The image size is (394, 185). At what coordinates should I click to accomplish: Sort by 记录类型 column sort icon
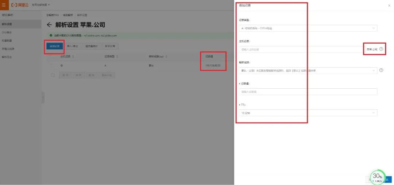[118, 57]
